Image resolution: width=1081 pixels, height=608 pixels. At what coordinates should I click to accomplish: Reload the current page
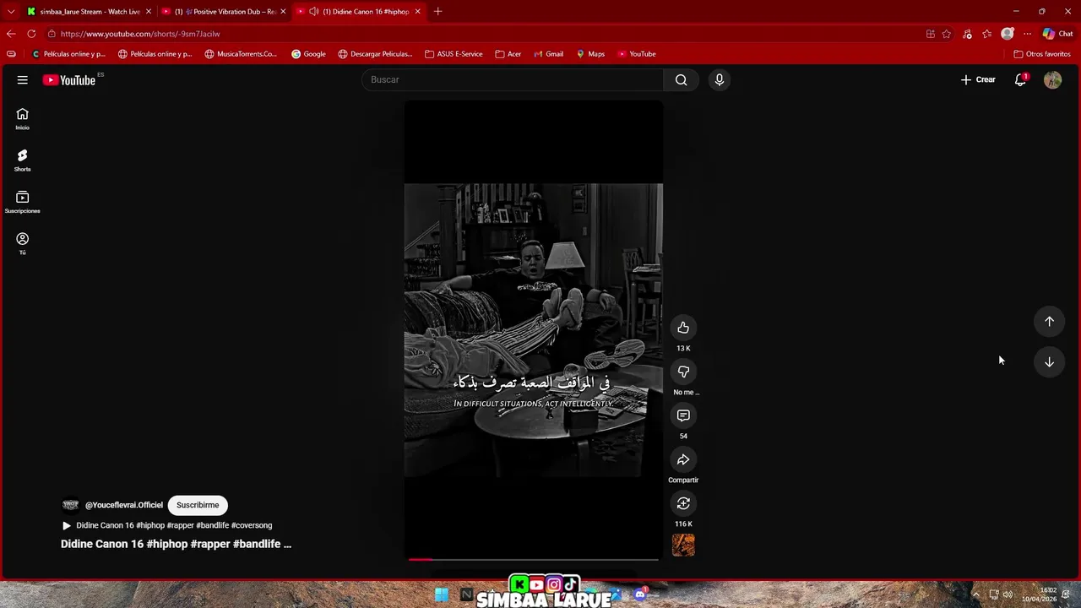[31, 34]
